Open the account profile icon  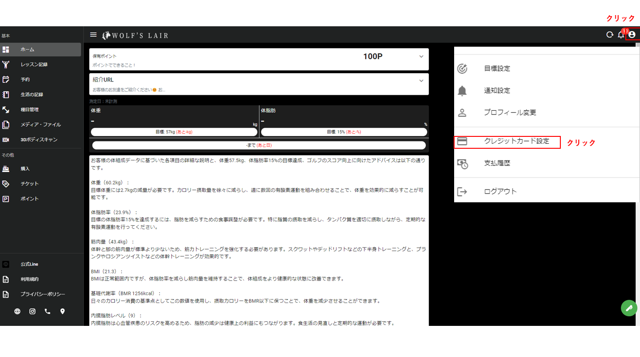click(x=632, y=35)
